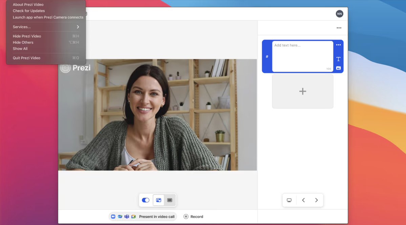Click the monitor presentation icon
The image size is (406, 225).
tap(289, 200)
